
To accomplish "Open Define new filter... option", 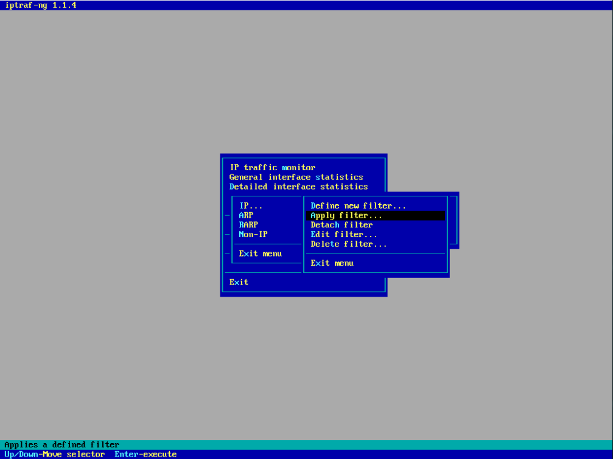I will [x=358, y=206].
